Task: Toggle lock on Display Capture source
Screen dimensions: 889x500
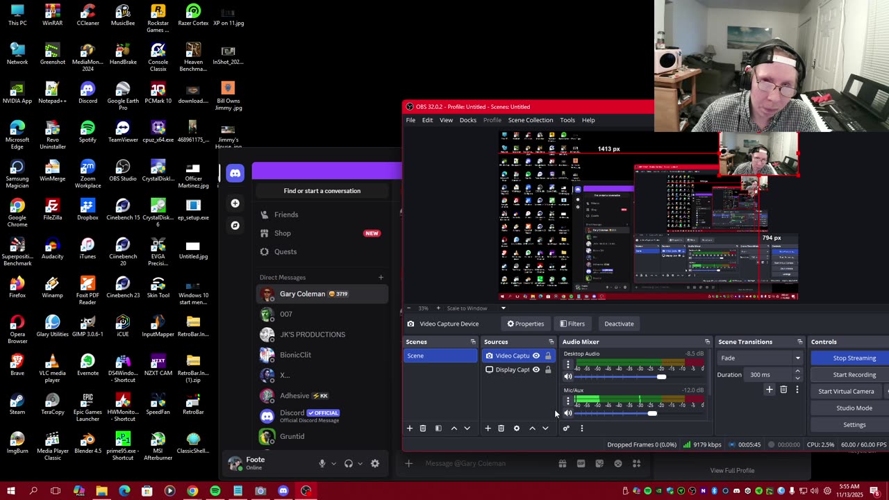Action: (x=548, y=370)
